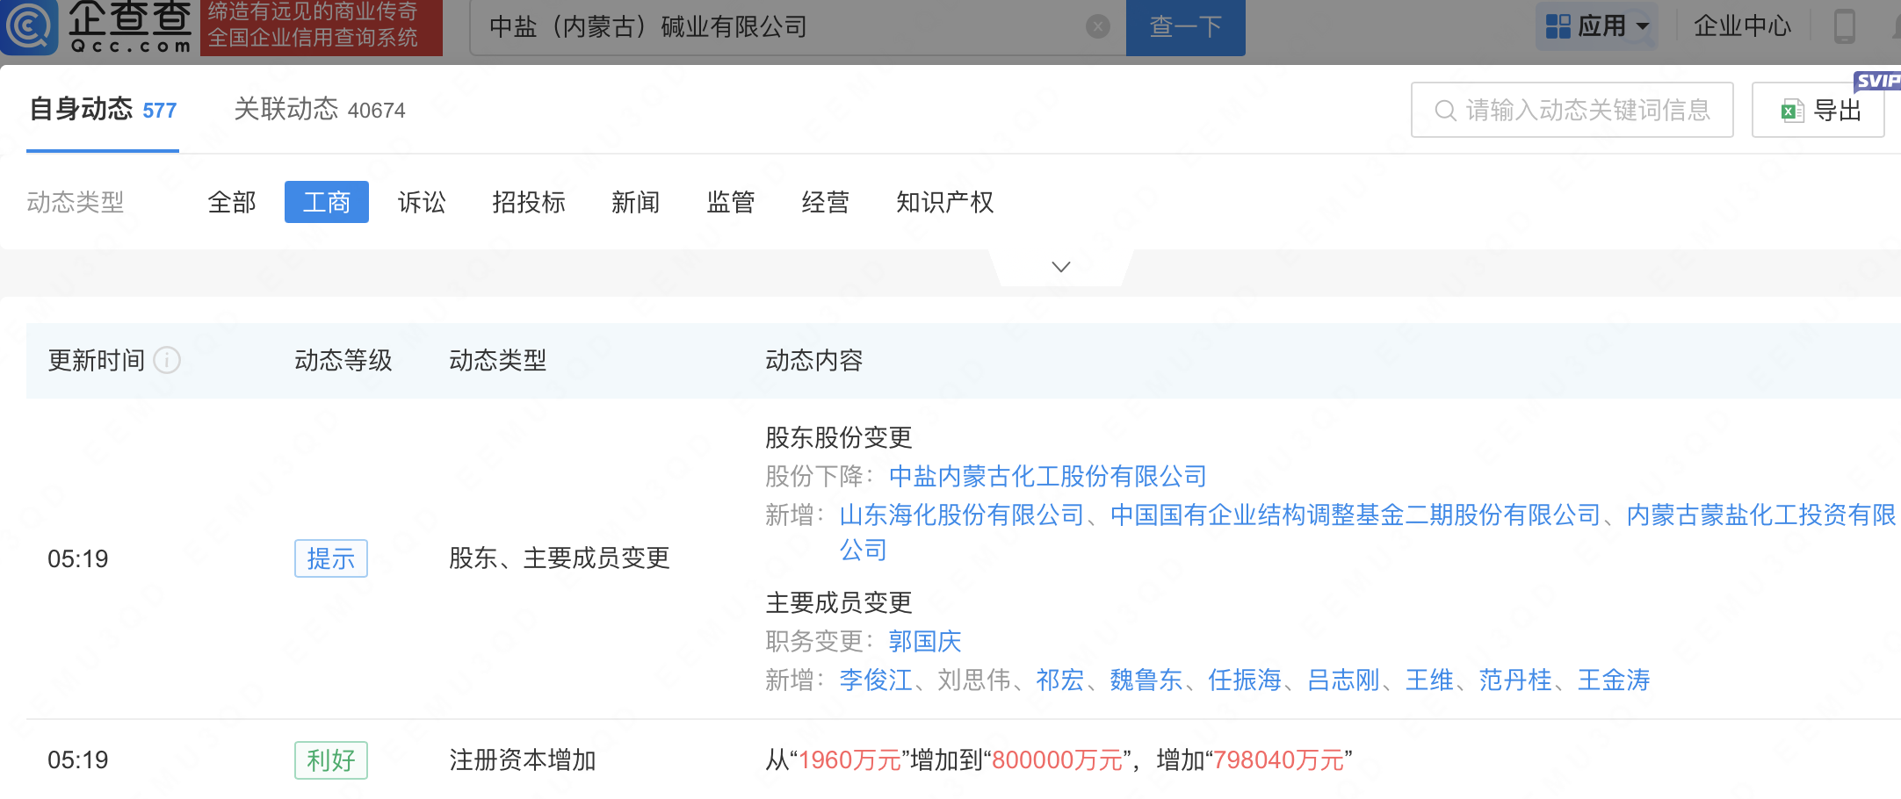Screen dimensions: 1901x799
Task: Switch to the 关联动态 tab
Action: pos(319,110)
